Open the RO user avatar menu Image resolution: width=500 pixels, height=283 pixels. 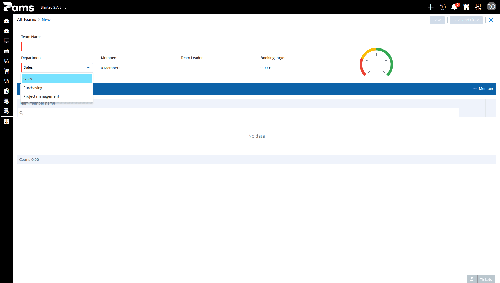click(491, 7)
